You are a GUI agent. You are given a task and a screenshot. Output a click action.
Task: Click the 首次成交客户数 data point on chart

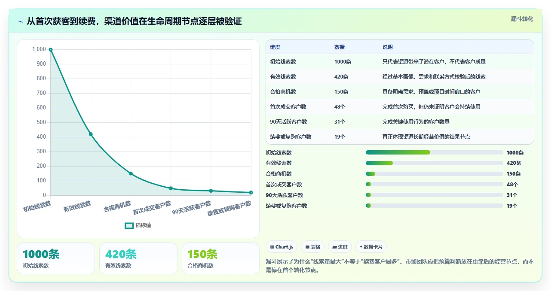tap(171, 188)
